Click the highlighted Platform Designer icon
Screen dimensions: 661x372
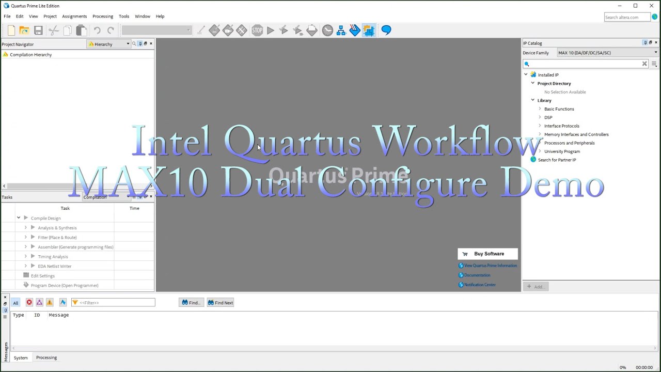coord(368,30)
